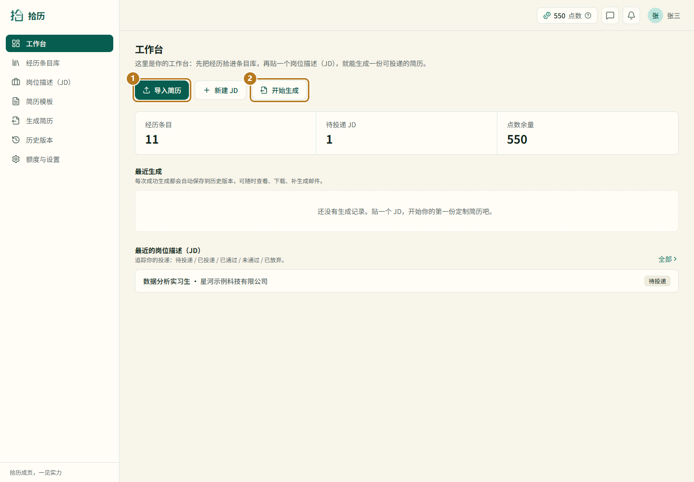Open 生成简历 in the sidebar

59,120
